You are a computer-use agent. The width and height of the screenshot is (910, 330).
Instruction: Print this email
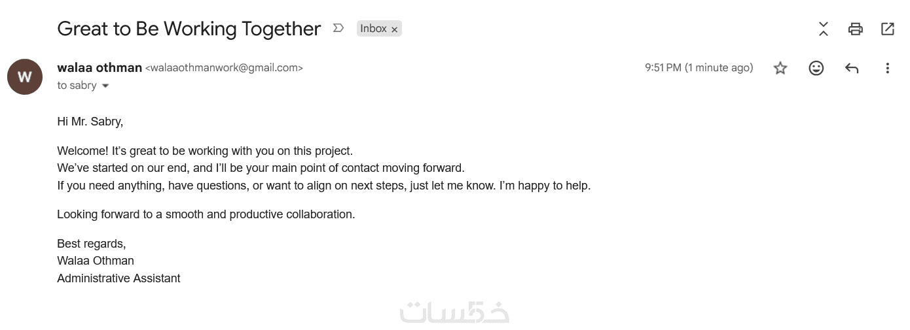point(855,29)
